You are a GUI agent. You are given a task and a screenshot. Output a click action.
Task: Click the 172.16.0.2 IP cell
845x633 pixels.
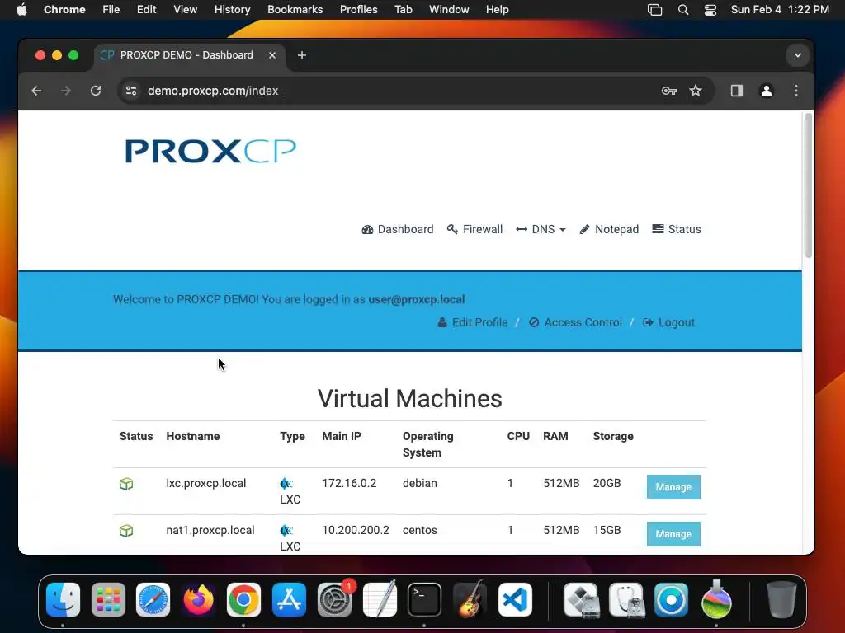pyautogui.click(x=349, y=483)
